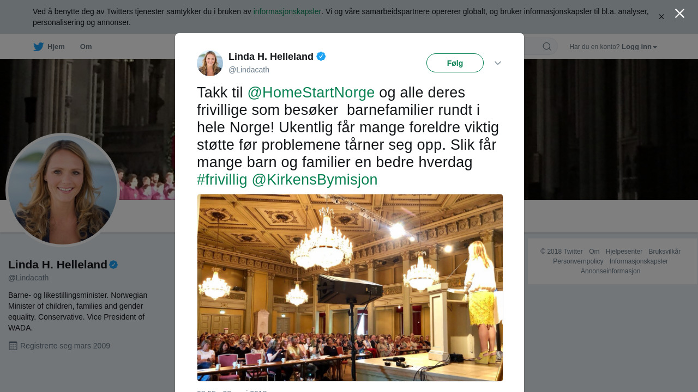The image size is (698, 392).
Task: Click verified badge in profile sidebar
Action: 113,265
